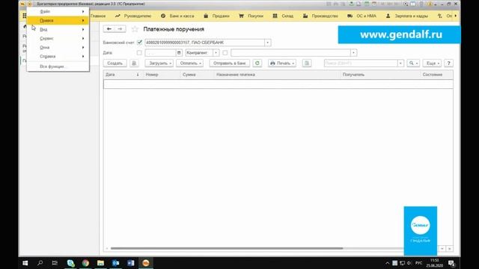Open the search history dropdown arrow

coord(400,63)
